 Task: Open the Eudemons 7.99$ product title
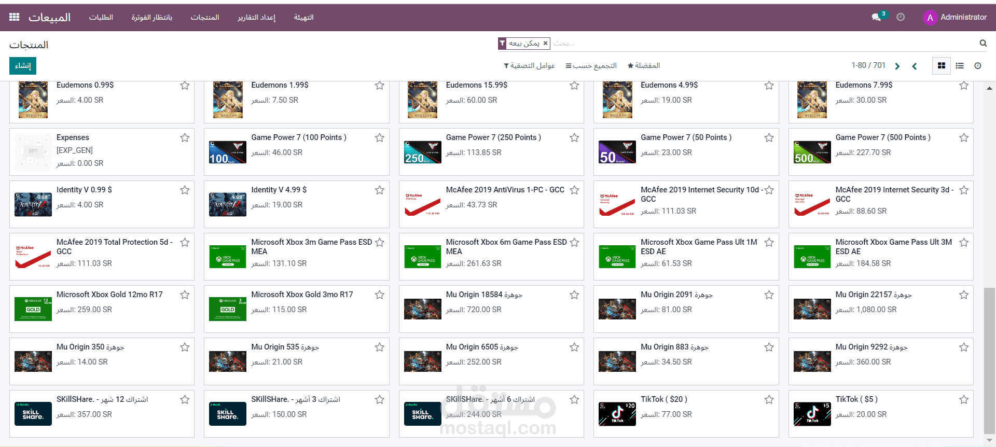tap(864, 85)
